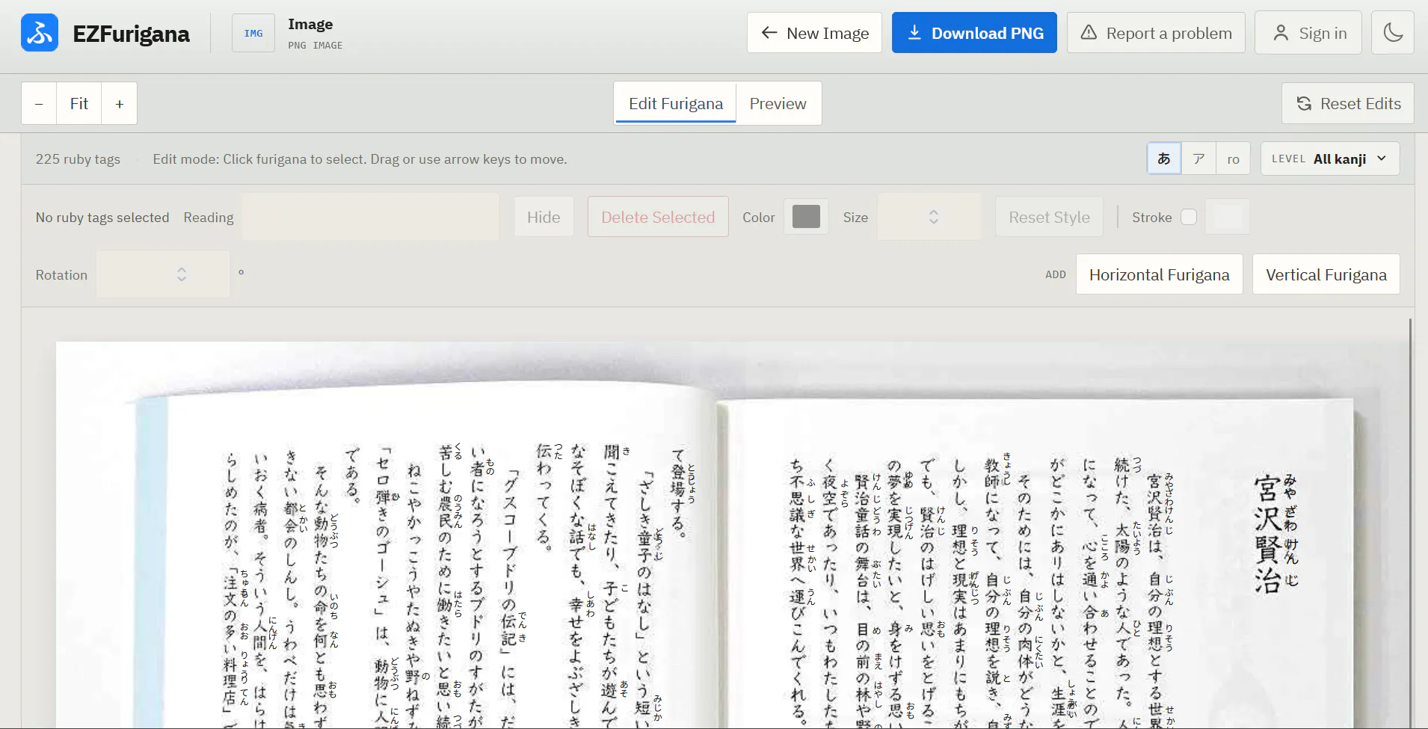The width and height of the screenshot is (1428, 729).
Task: Select hiragana あ reading mode
Action: [1164, 159]
